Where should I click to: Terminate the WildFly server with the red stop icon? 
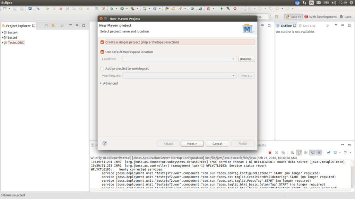(270, 152)
